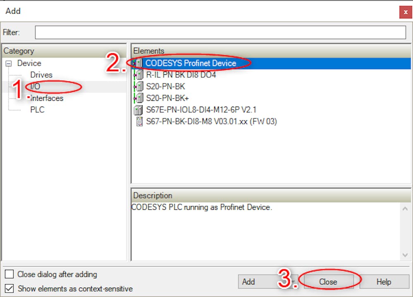Enable Close dialog after adding checkbox

pyautogui.click(x=9, y=274)
